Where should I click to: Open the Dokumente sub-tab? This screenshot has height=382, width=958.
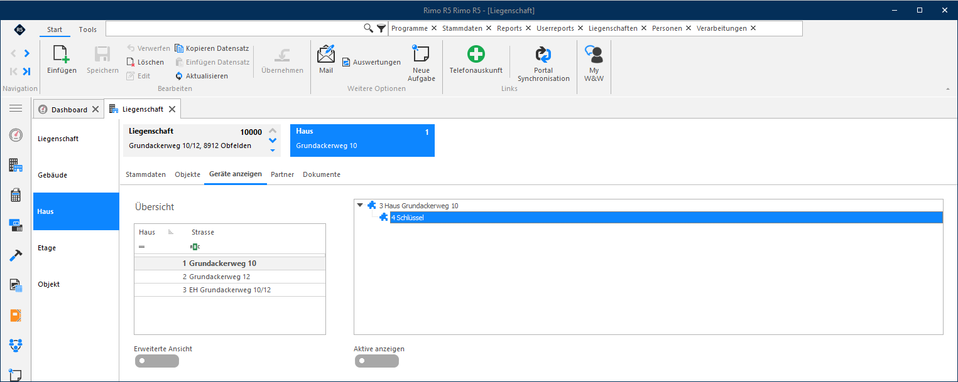[322, 174]
